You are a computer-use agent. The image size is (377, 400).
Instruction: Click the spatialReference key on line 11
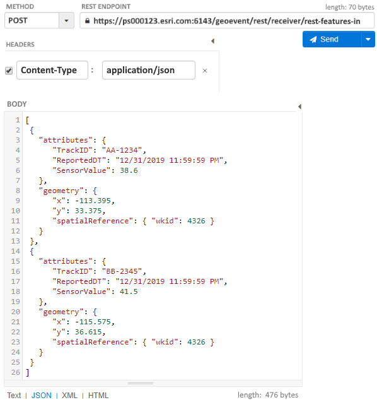point(93,221)
